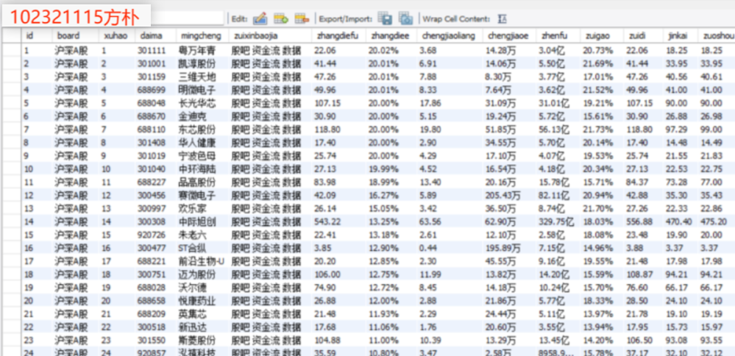Select jinkai cell 470.40

680,221
